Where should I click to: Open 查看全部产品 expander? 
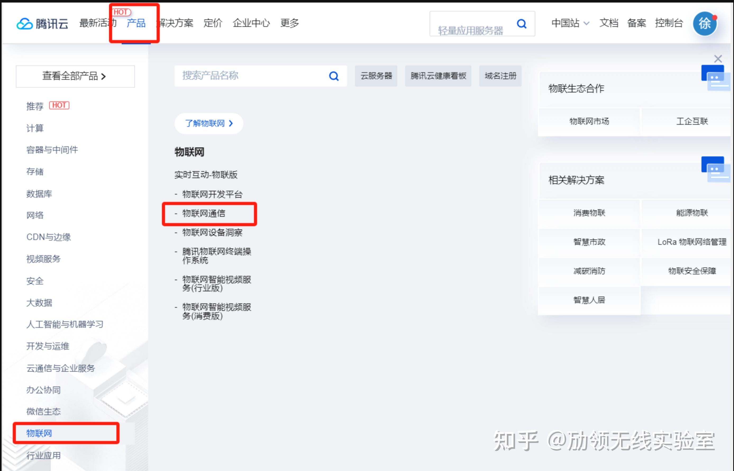(x=75, y=76)
